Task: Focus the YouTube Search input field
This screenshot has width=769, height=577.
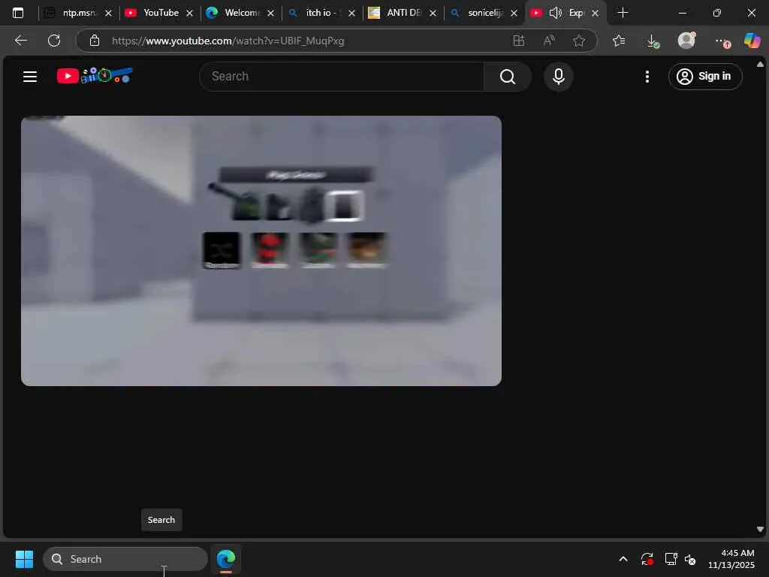Action: tap(342, 77)
